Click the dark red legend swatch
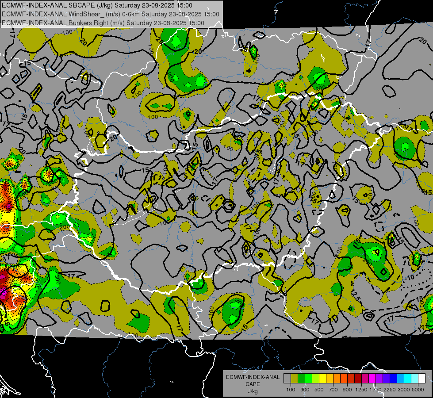This screenshot has height=398, width=433. [x=358, y=379]
